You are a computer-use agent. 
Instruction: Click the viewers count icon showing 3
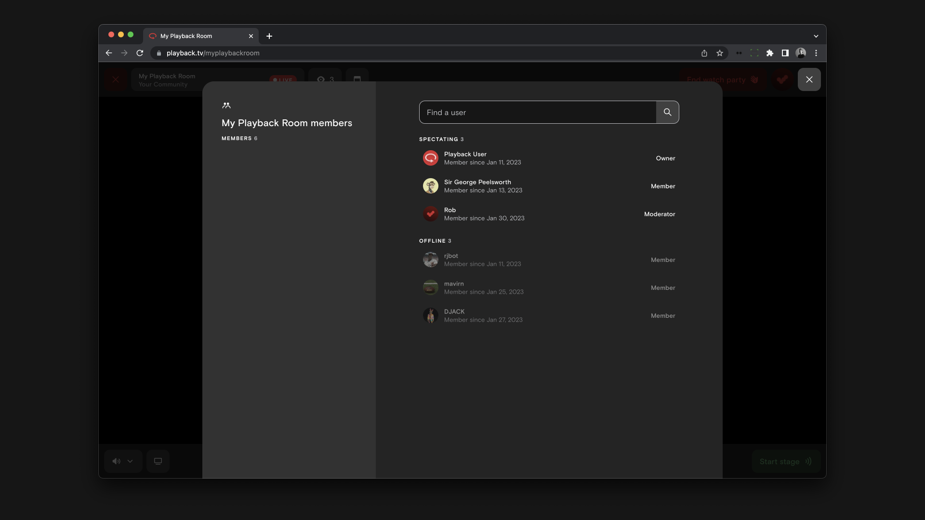tap(325, 79)
